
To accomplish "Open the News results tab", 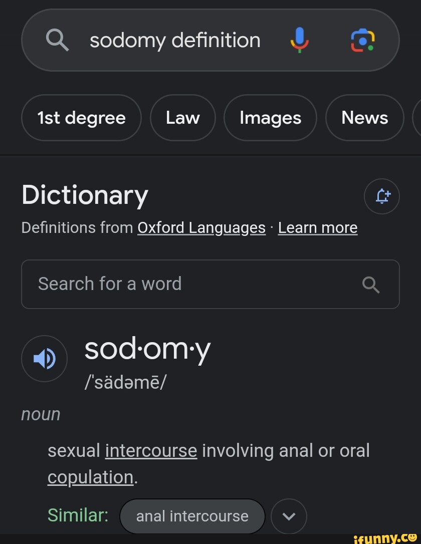I will [x=364, y=118].
